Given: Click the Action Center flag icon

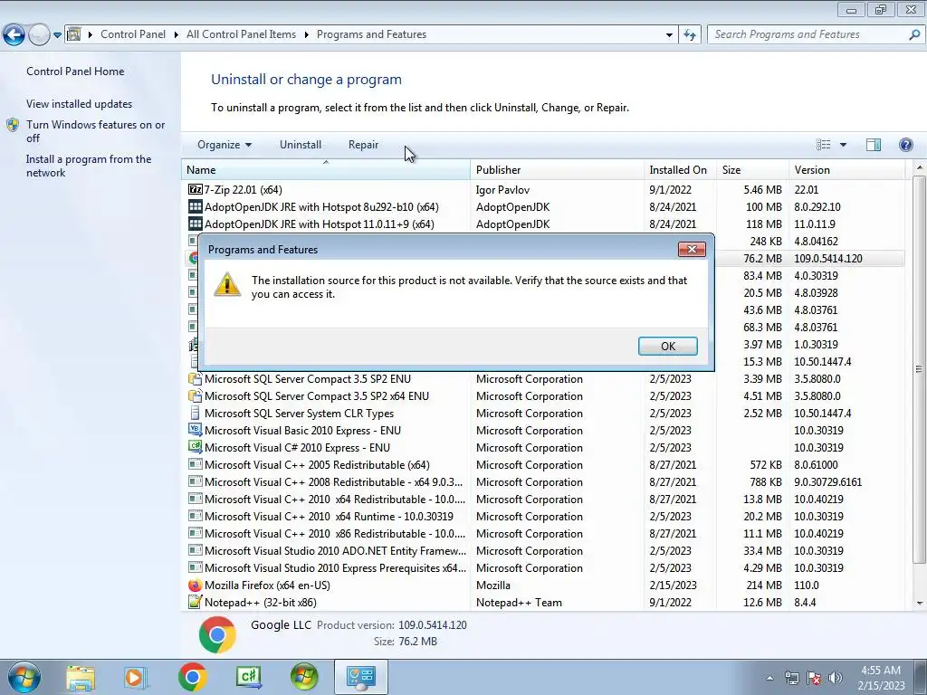Looking at the screenshot, I should 814,678.
